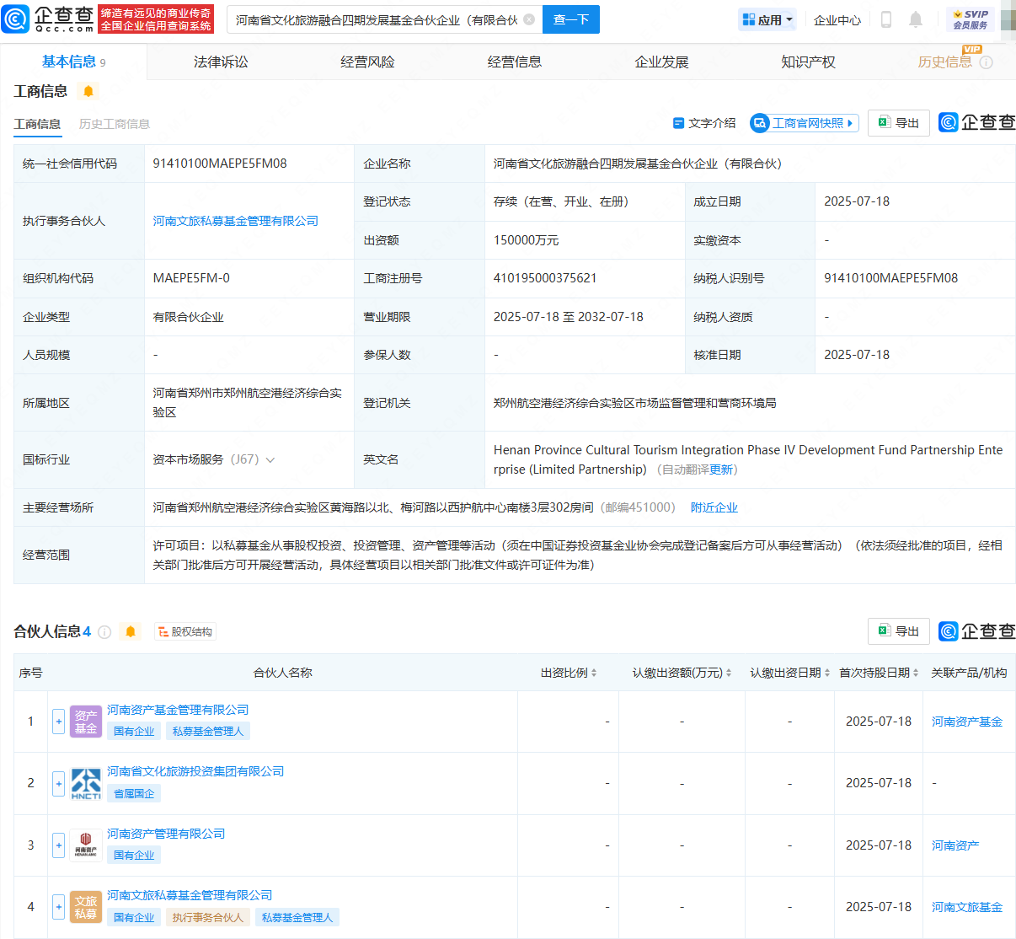Click the bell alert beside 工商信息 heading

pos(88,91)
